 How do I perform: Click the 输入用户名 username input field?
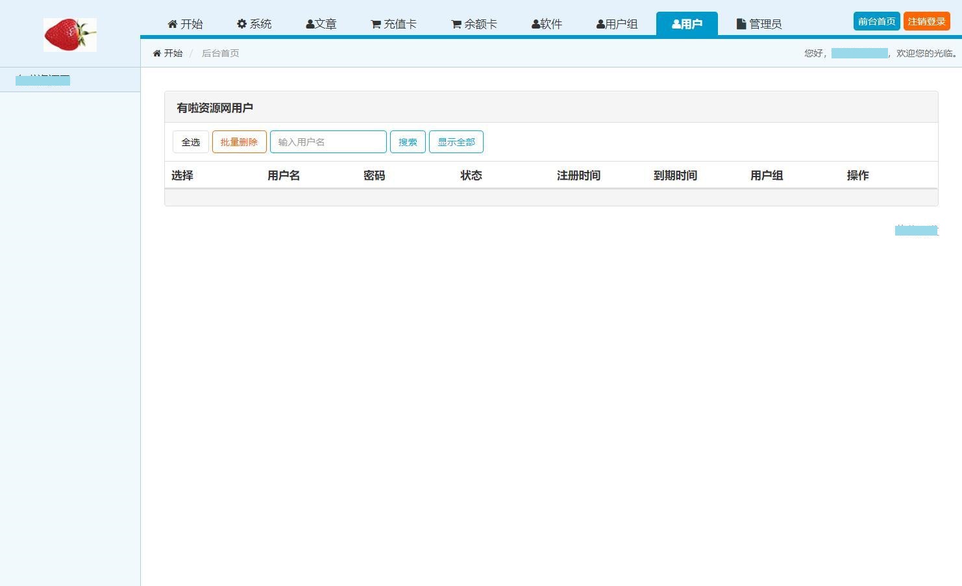tap(328, 141)
